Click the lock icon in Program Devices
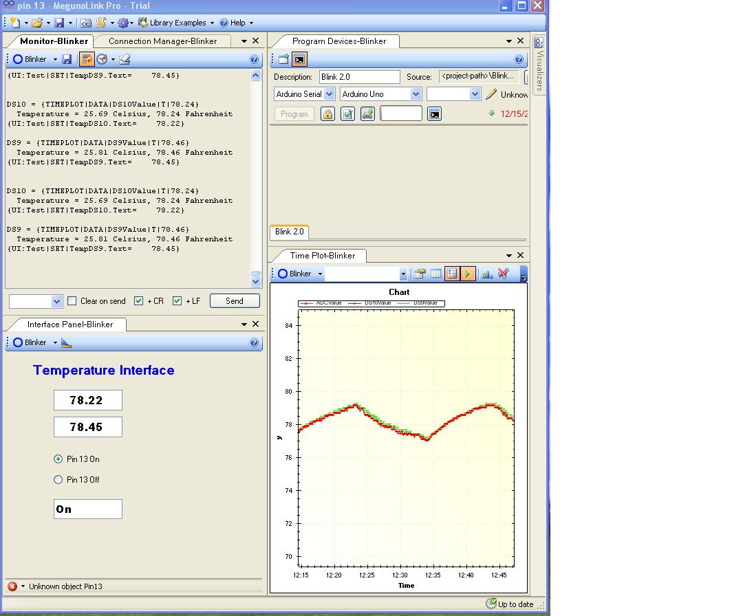Viewport: 732px width, 616px height. point(328,114)
